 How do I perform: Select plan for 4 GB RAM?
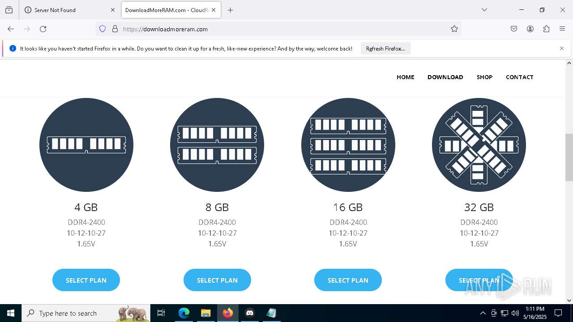coord(86,280)
